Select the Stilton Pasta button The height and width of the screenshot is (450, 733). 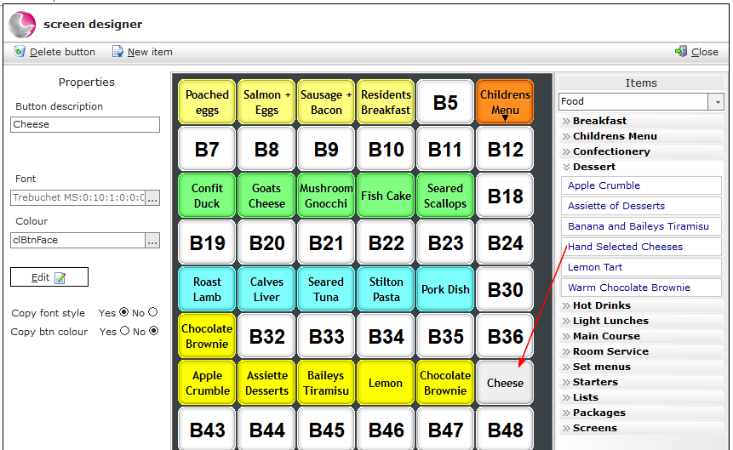click(386, 289)
